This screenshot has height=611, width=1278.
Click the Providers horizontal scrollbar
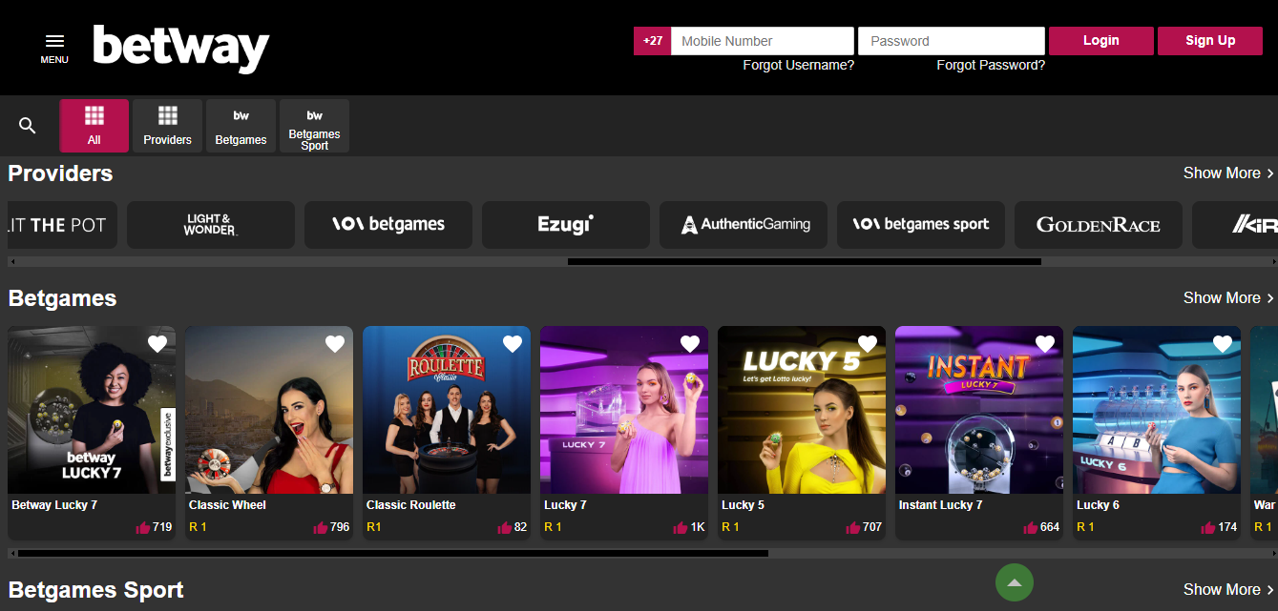click(x=804, y=261)
